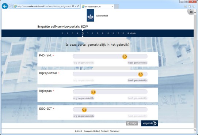This screenshot has width=198, height=135.
Task: Select 'heel gemakkelijk' for Rijkspas
Action: [x=137, y=98]
